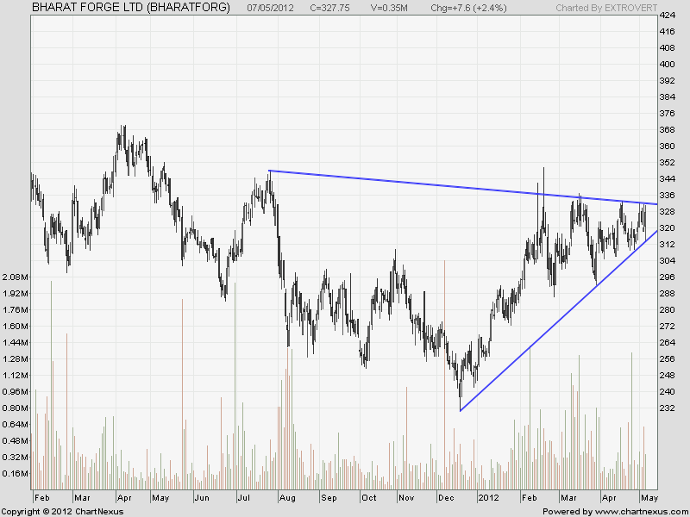This screenshot has height=517, width=690.
Task: Click the 0.16M volume axis label
Action: coord(15,474)
